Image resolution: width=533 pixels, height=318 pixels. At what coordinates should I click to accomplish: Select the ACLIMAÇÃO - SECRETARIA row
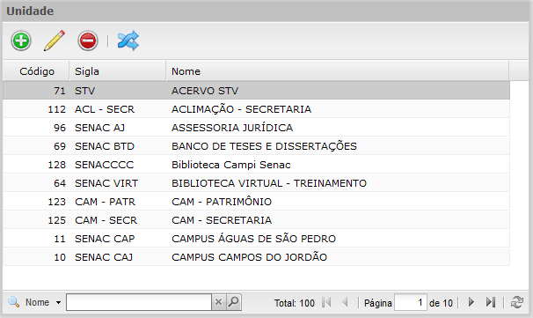(256, 109)
